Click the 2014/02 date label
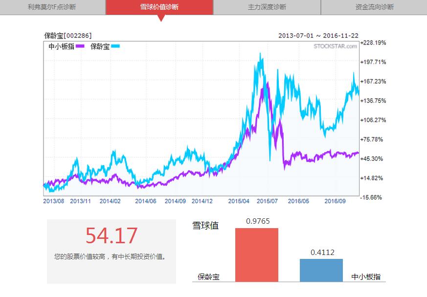 (x=110, y=201)
